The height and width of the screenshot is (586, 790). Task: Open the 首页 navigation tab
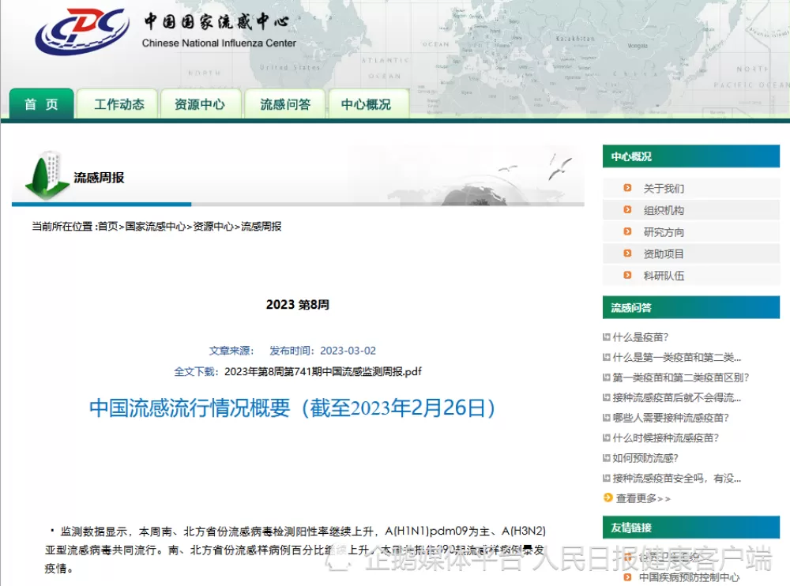[42, 104]
